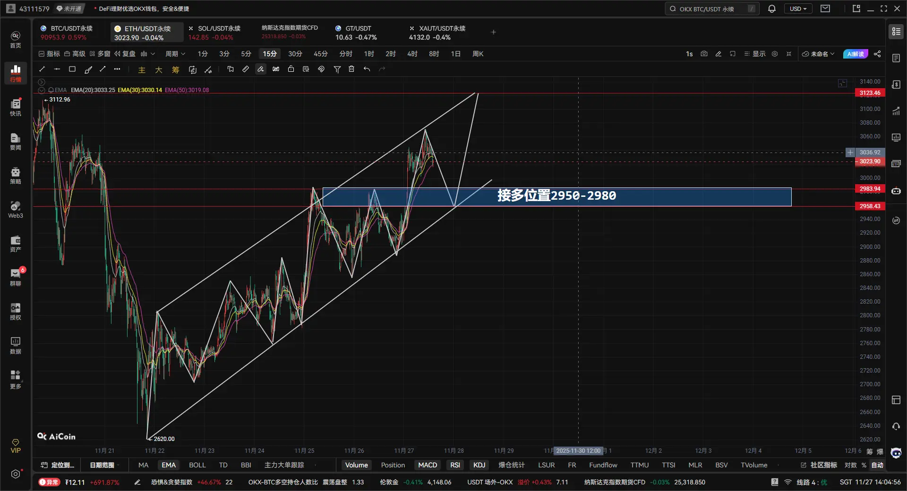Select the arrow line drawing tool
Screen dimensions: 907x491
click(x=103, y=69)
